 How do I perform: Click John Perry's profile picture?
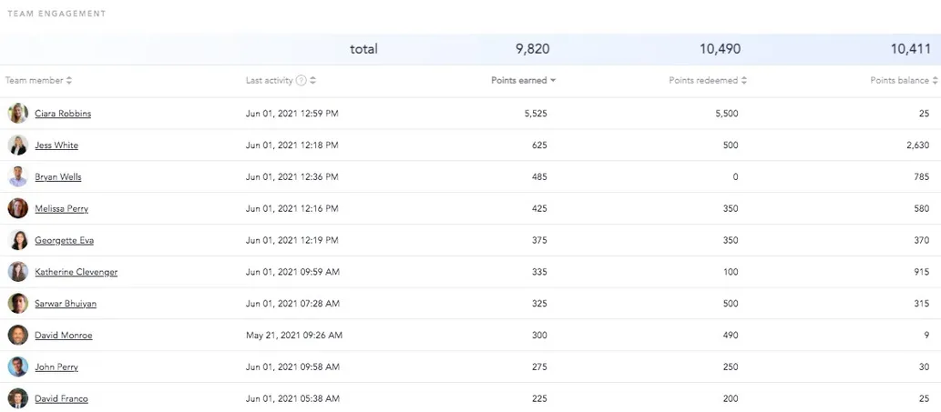[x=18, y=367]
